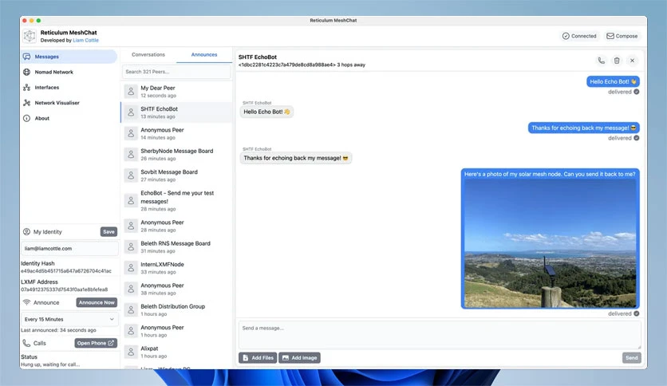The height and width of the screenshot is (386, 667).
Task: Click the Reticulum MeshChat logo icon
Action: click(30, 36)
